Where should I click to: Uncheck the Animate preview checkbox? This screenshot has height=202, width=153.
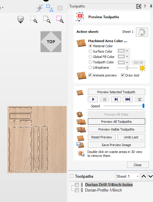(90, 75)
